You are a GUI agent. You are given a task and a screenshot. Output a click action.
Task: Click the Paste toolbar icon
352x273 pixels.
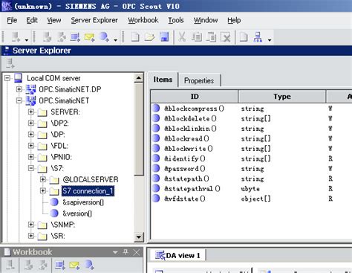[x=211, y=37]
